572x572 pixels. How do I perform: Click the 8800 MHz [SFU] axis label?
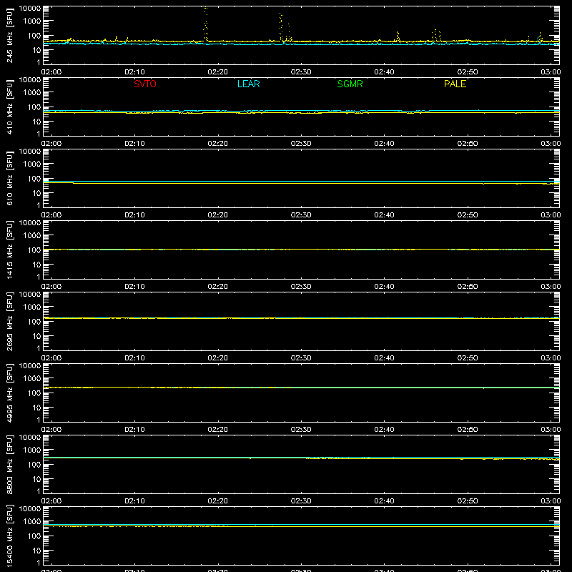pos(9,464)
